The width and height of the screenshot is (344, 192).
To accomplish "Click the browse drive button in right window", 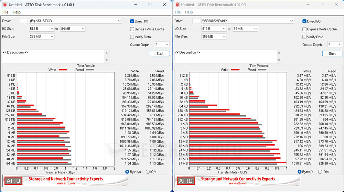I will 196,21.
